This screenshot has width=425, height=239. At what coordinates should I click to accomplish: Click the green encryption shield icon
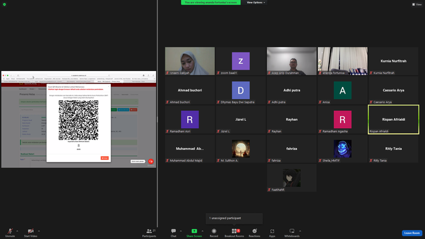tap(5, 5)
